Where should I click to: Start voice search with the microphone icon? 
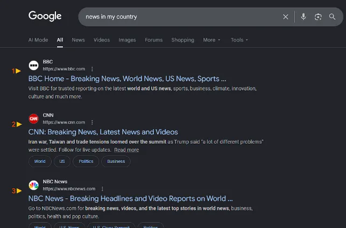303,17
